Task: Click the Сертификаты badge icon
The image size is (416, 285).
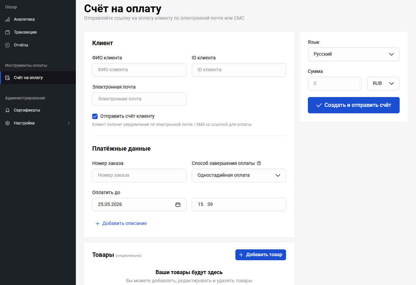Action: coord(7,110)
